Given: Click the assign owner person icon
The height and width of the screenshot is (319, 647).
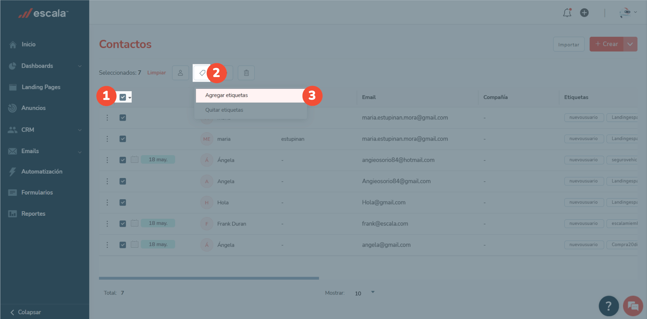Looking at the screenshot, I should (x=181, y=73).
